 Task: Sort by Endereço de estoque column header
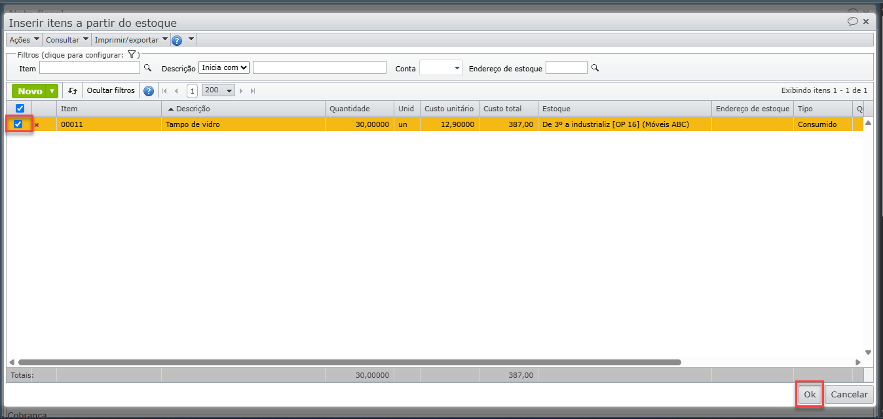[x=753, y=109]
